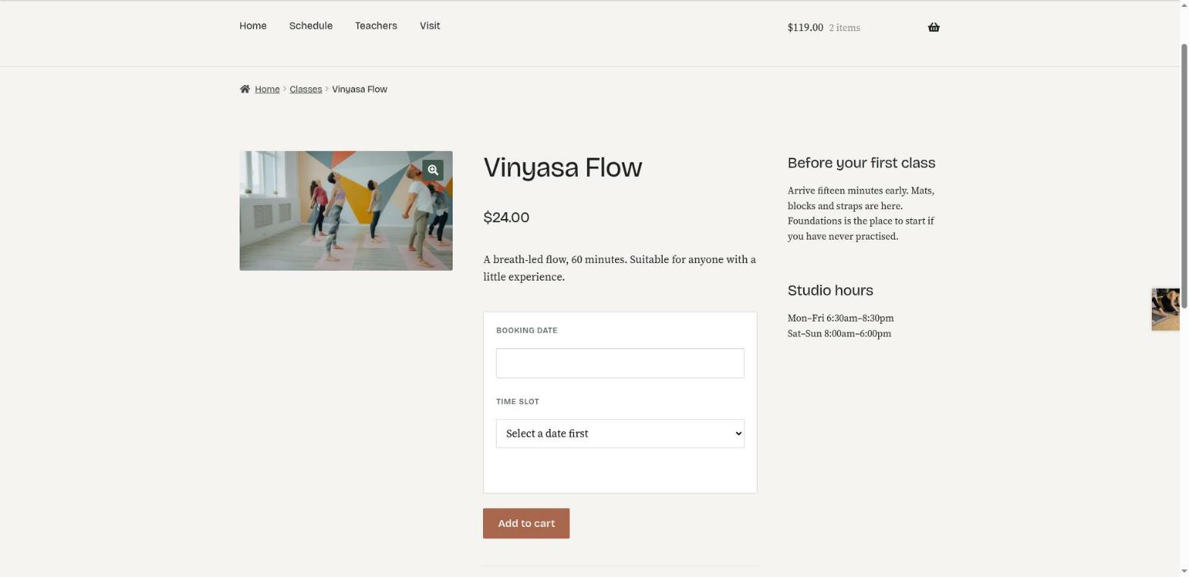The image size is (1189, 577).
Task: Click the $24.00 price
Action: point(507,218)
